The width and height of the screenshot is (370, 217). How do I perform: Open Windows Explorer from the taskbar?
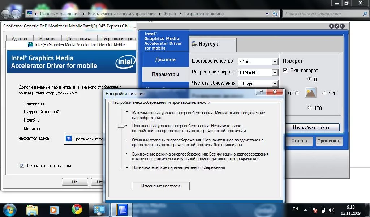[32, 209]
